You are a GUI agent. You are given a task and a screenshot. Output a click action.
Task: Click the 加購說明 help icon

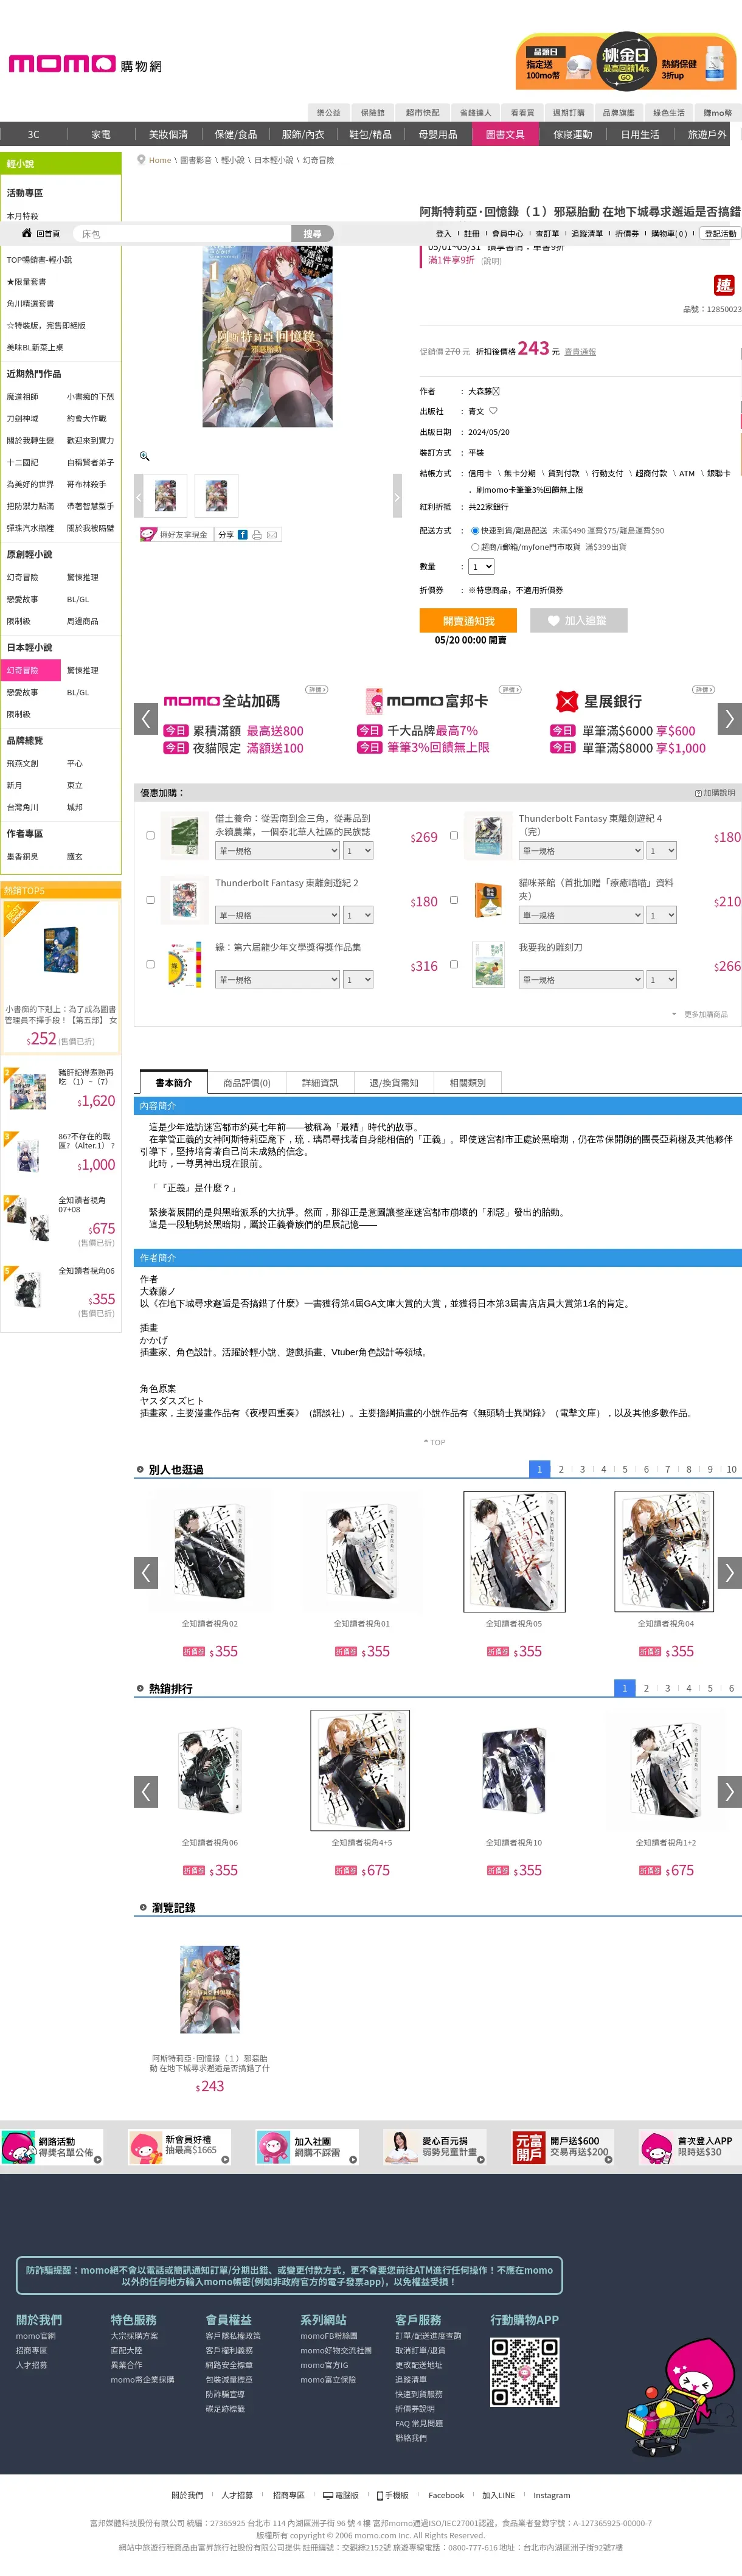coord(698,793)
